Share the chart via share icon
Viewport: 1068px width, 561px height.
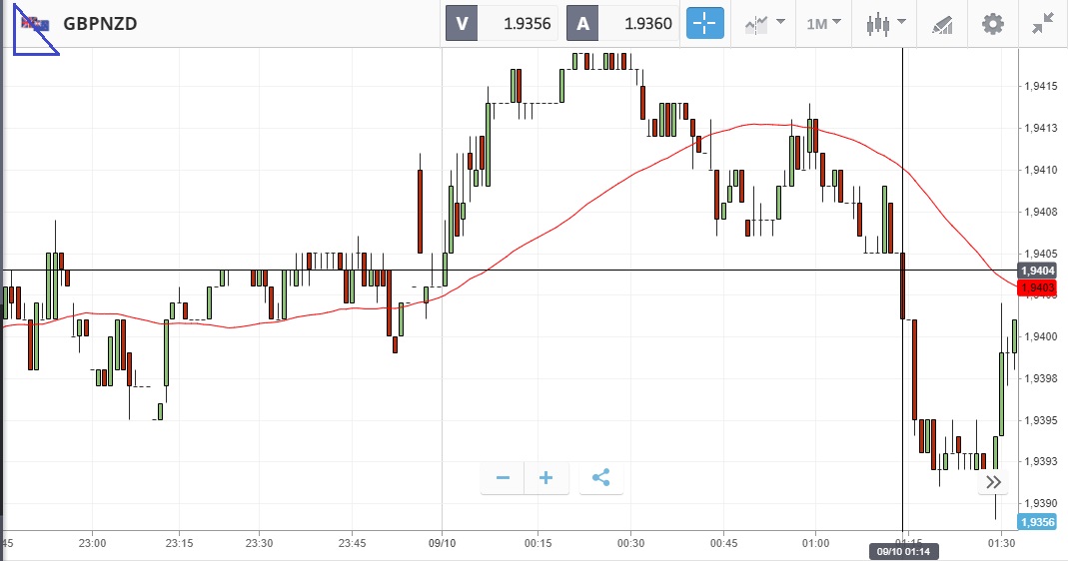[x=600, y=478]
